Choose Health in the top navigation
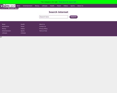This screenshot has width=117, height=93. (x=52, y=6)
